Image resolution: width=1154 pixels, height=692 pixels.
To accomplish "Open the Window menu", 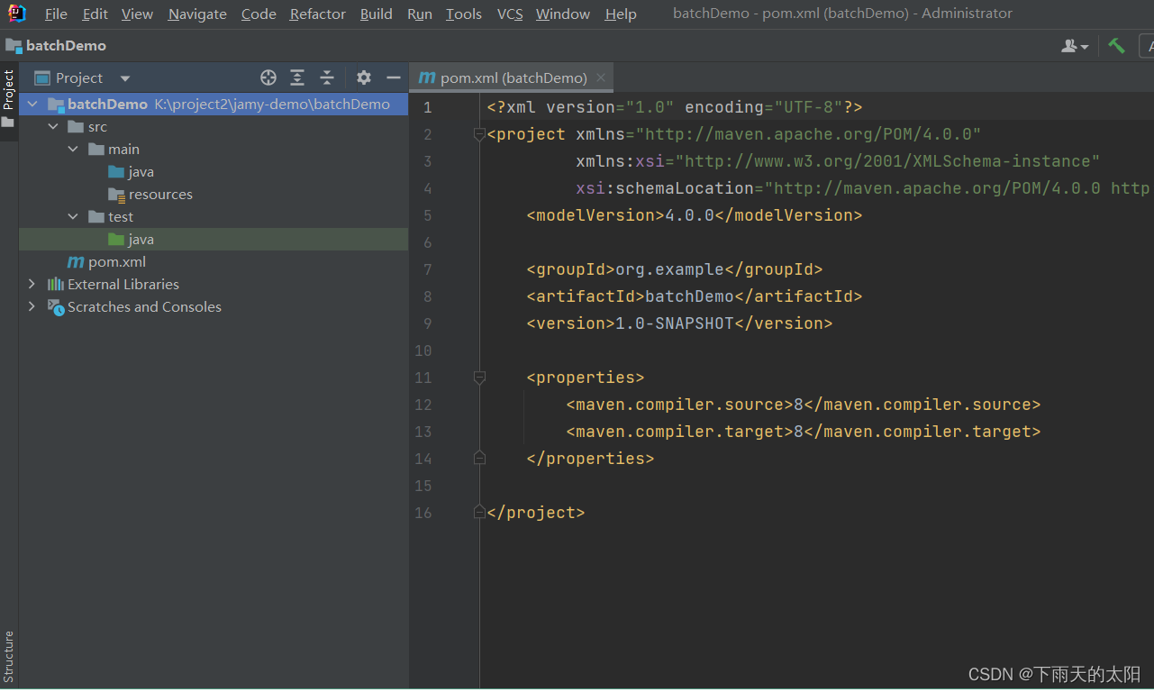I will (x=563, y=14).
